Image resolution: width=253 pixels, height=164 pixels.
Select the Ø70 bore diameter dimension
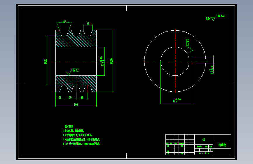pyautogui.click(x=102, y=61)
